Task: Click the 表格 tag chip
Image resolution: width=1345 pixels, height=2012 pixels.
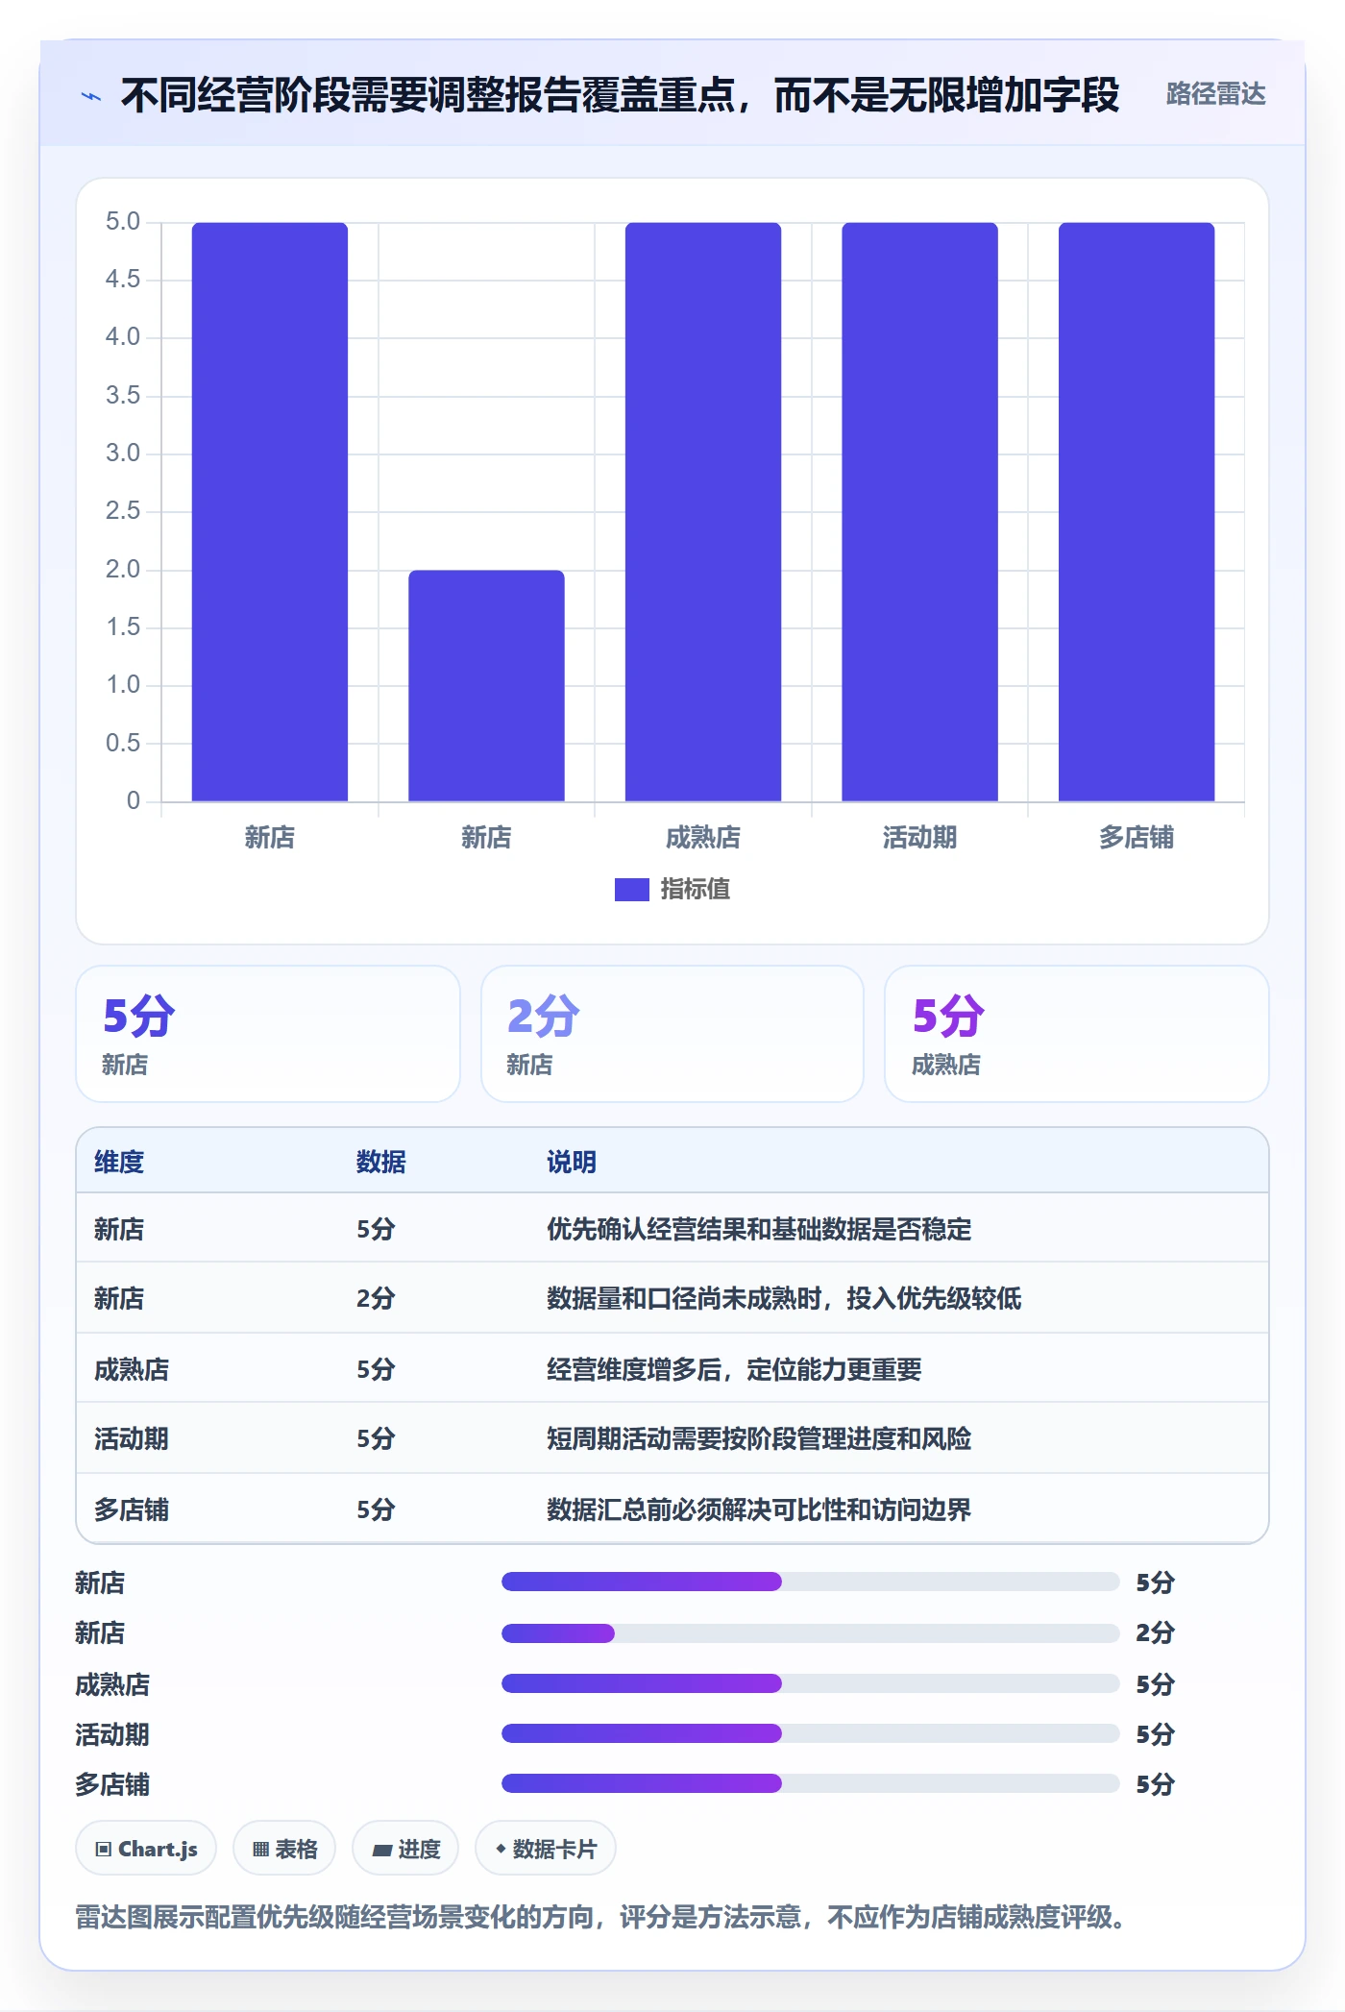Action: point(284,1849)
